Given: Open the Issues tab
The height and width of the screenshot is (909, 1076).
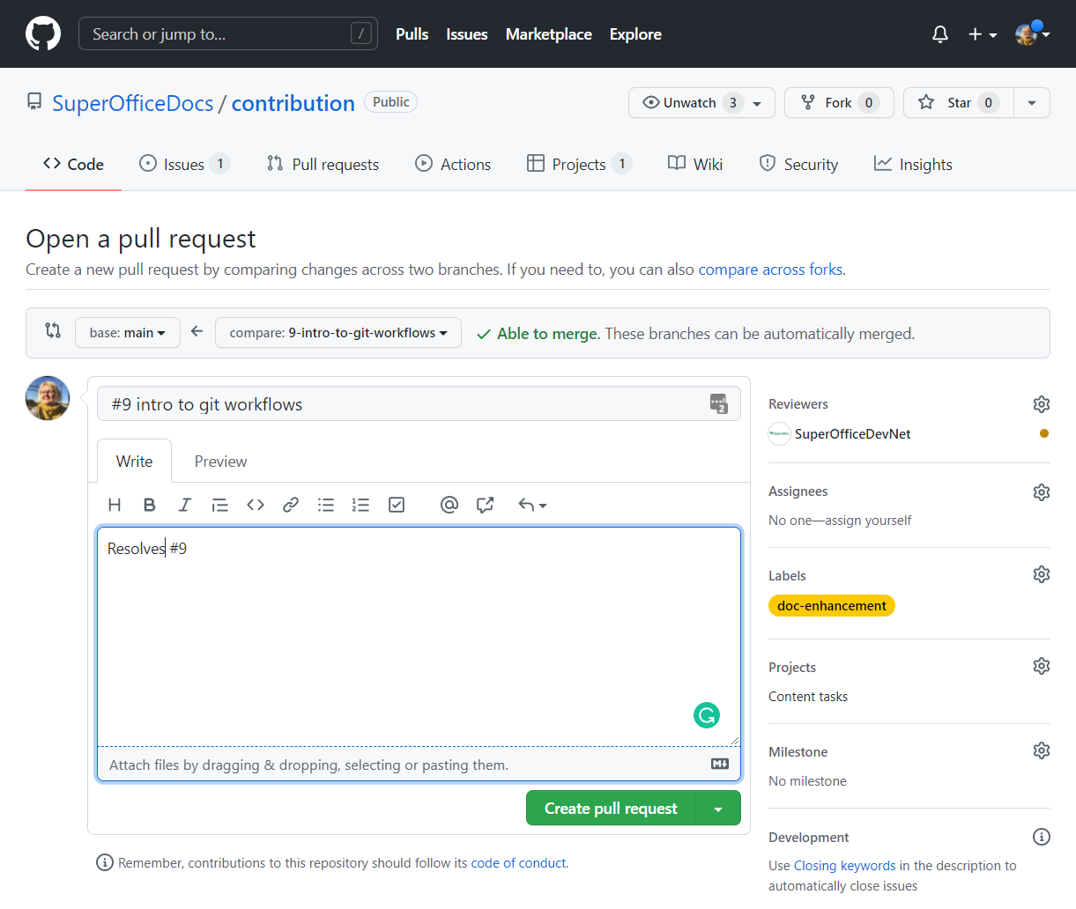Looking at the screenshot, I should (184, 165).
